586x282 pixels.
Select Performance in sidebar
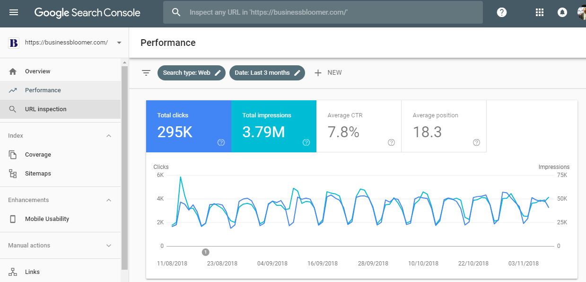[x=60, y=90]
